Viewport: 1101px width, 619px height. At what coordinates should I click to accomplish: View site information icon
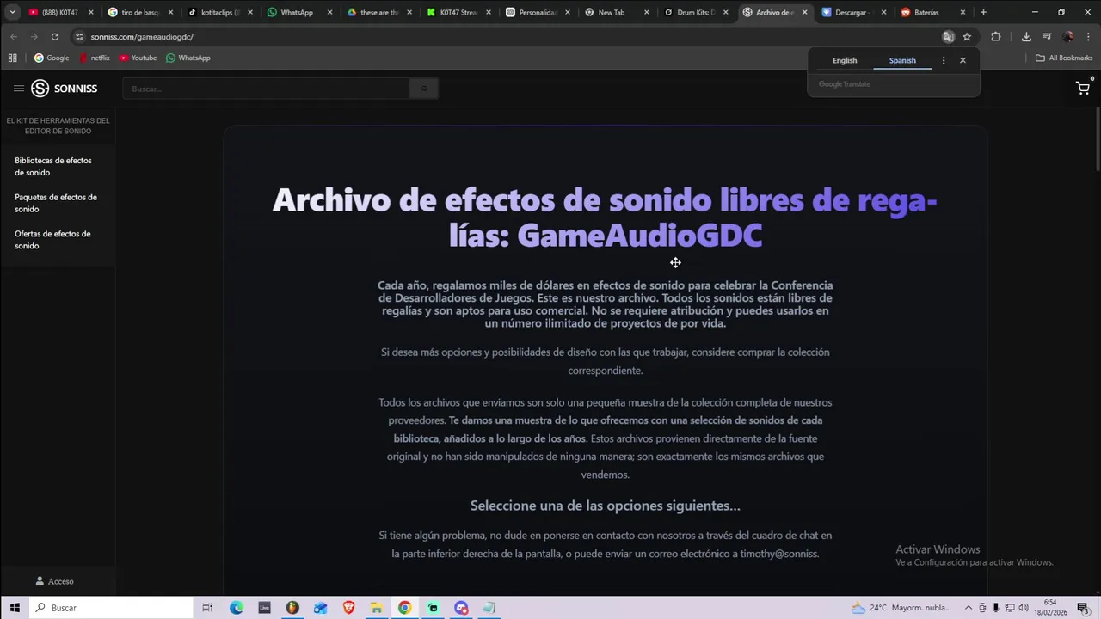79,37
